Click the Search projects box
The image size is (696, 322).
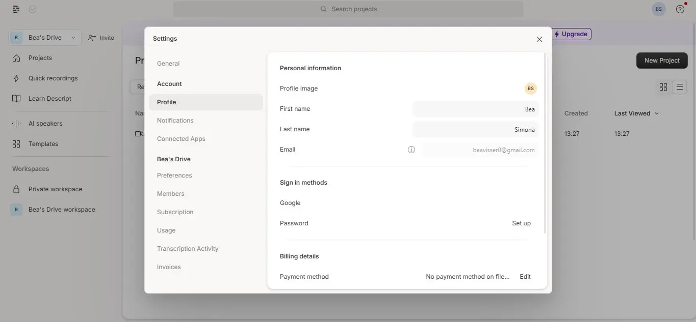[x=348, y=9]
